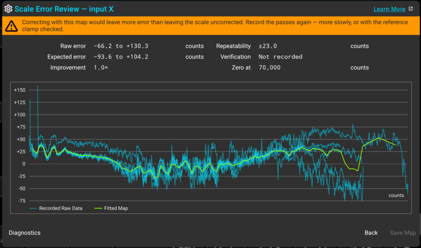Image resolution: width=421 pixels, height=248 pixels.
Task: Click the +150 axis label on the chart
Action: 19,90
